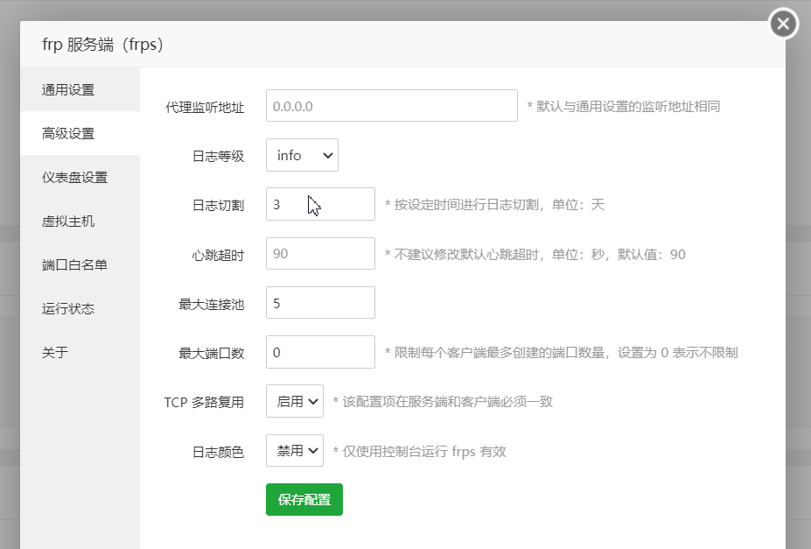Viewport: 811px width, 549px height.
Task: Click the 心跳超时 label
Action: [x=218, y=255]
